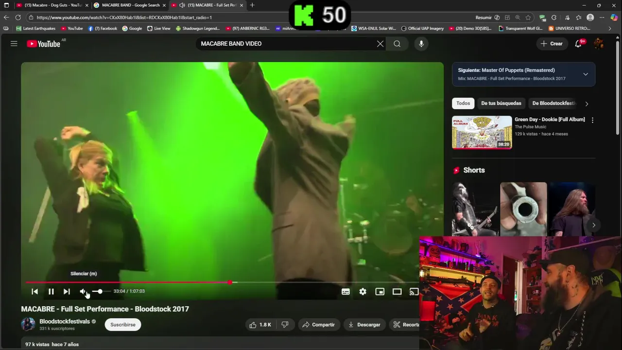622x350 pixels.
Task: Click the browser address bar URL
Action: [x=124, y=17]
